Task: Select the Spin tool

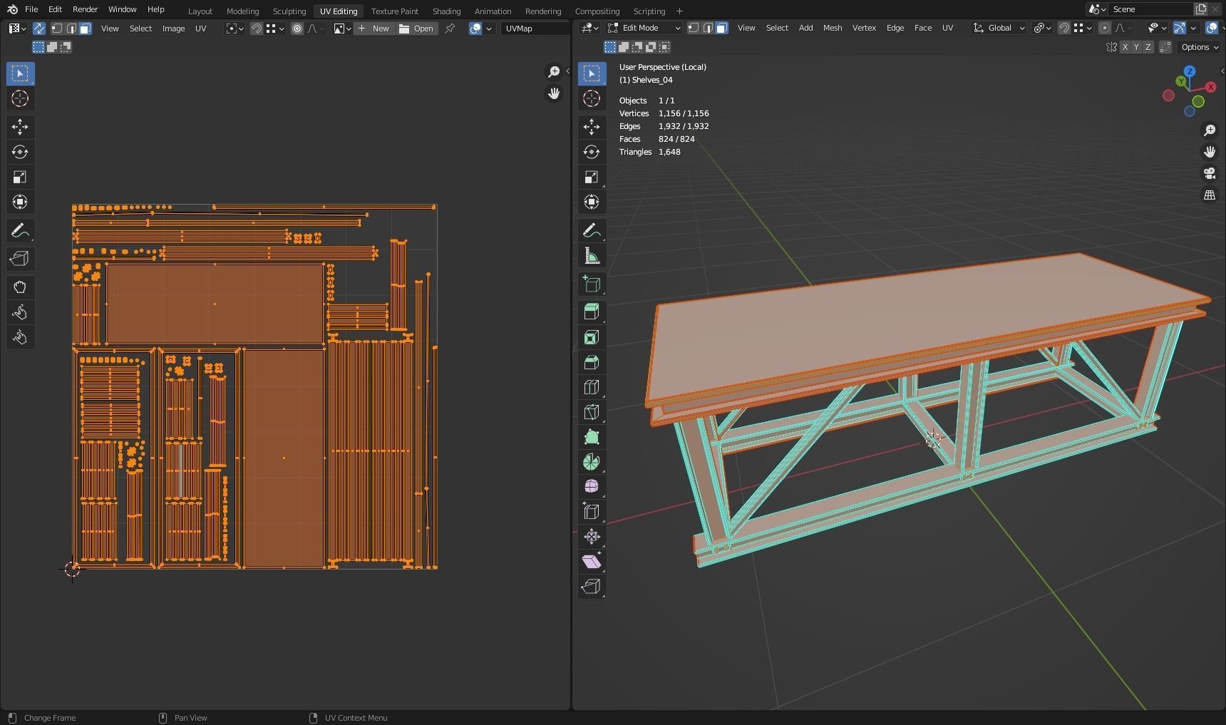Action: pos(592,462)
